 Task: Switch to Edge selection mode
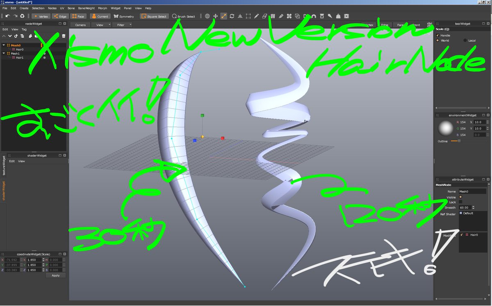coord(60,16)
